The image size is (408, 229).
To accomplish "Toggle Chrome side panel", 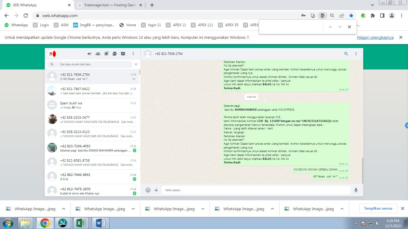I will (382, 16).
